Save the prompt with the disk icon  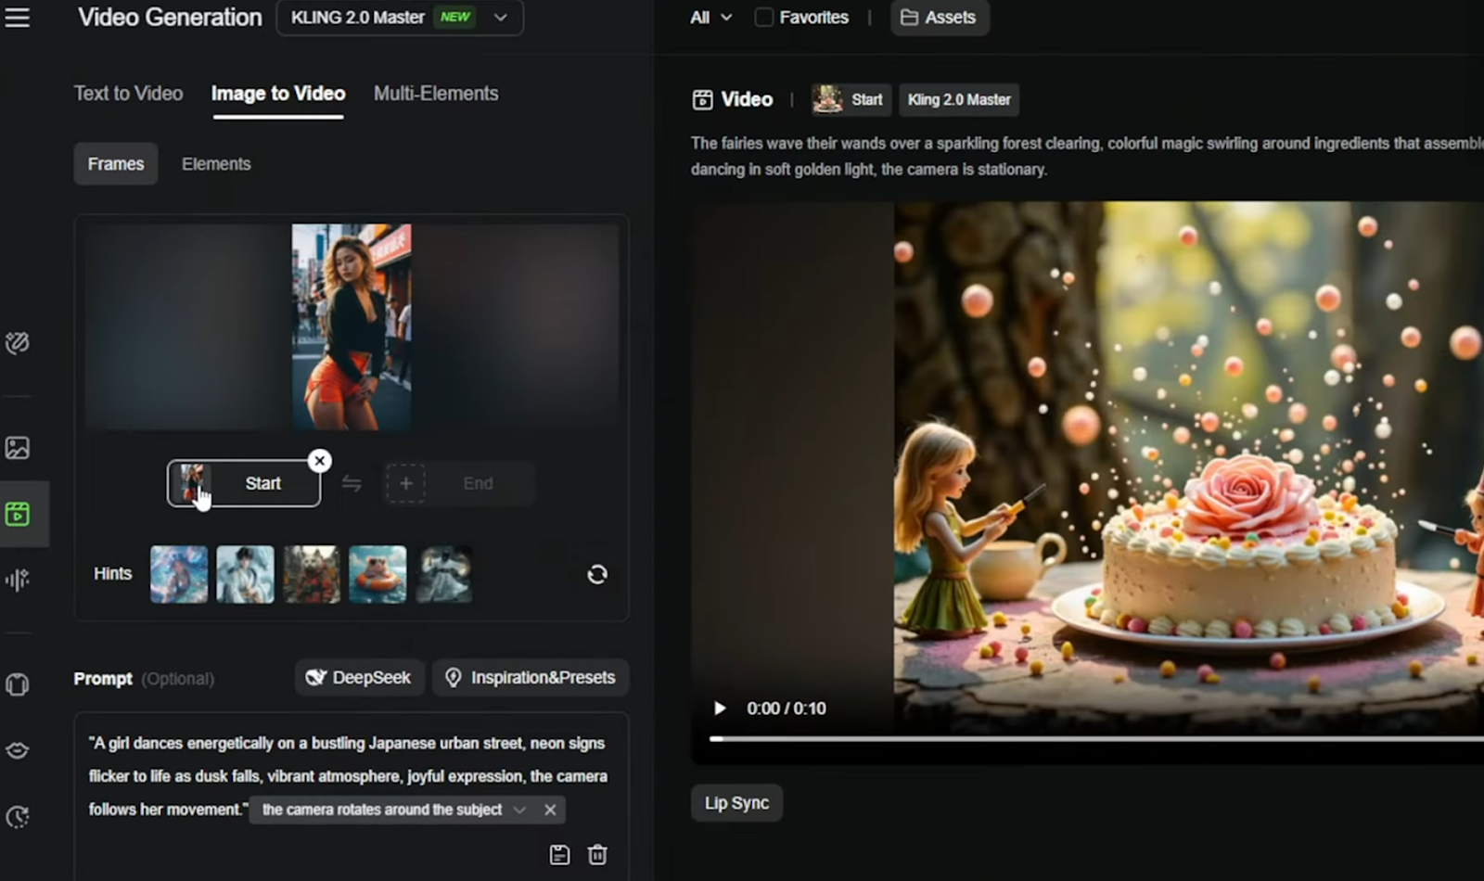(559, 854)
